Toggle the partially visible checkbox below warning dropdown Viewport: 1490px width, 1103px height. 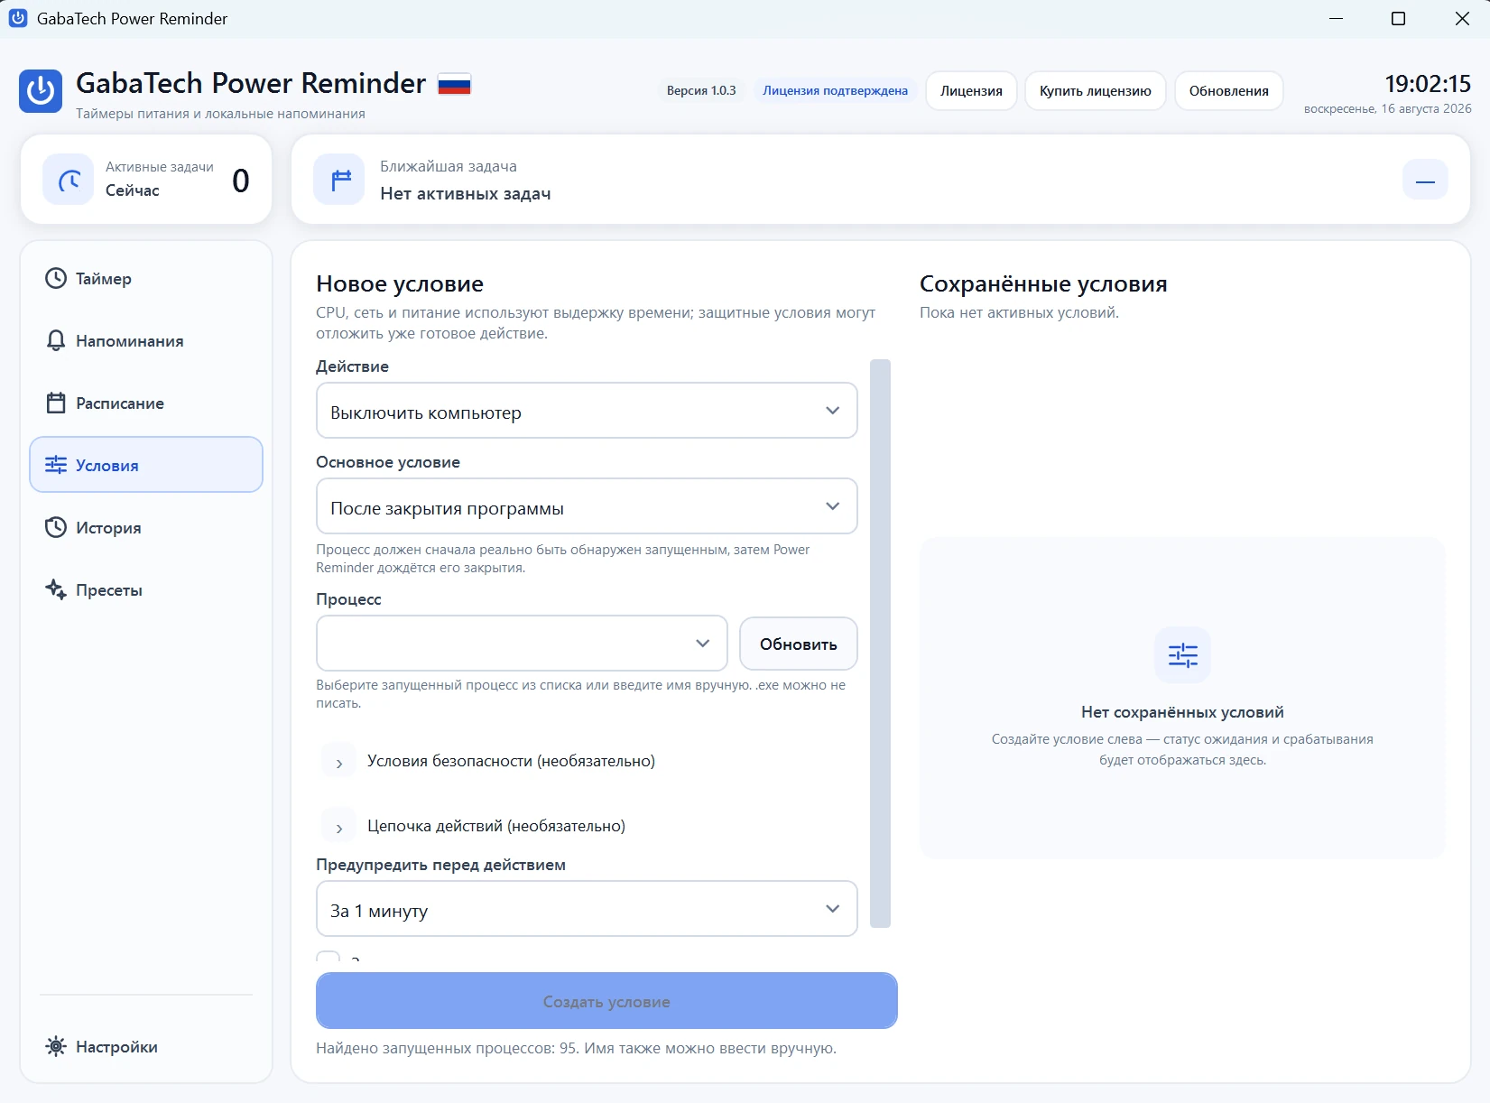(x=329, y=956)
